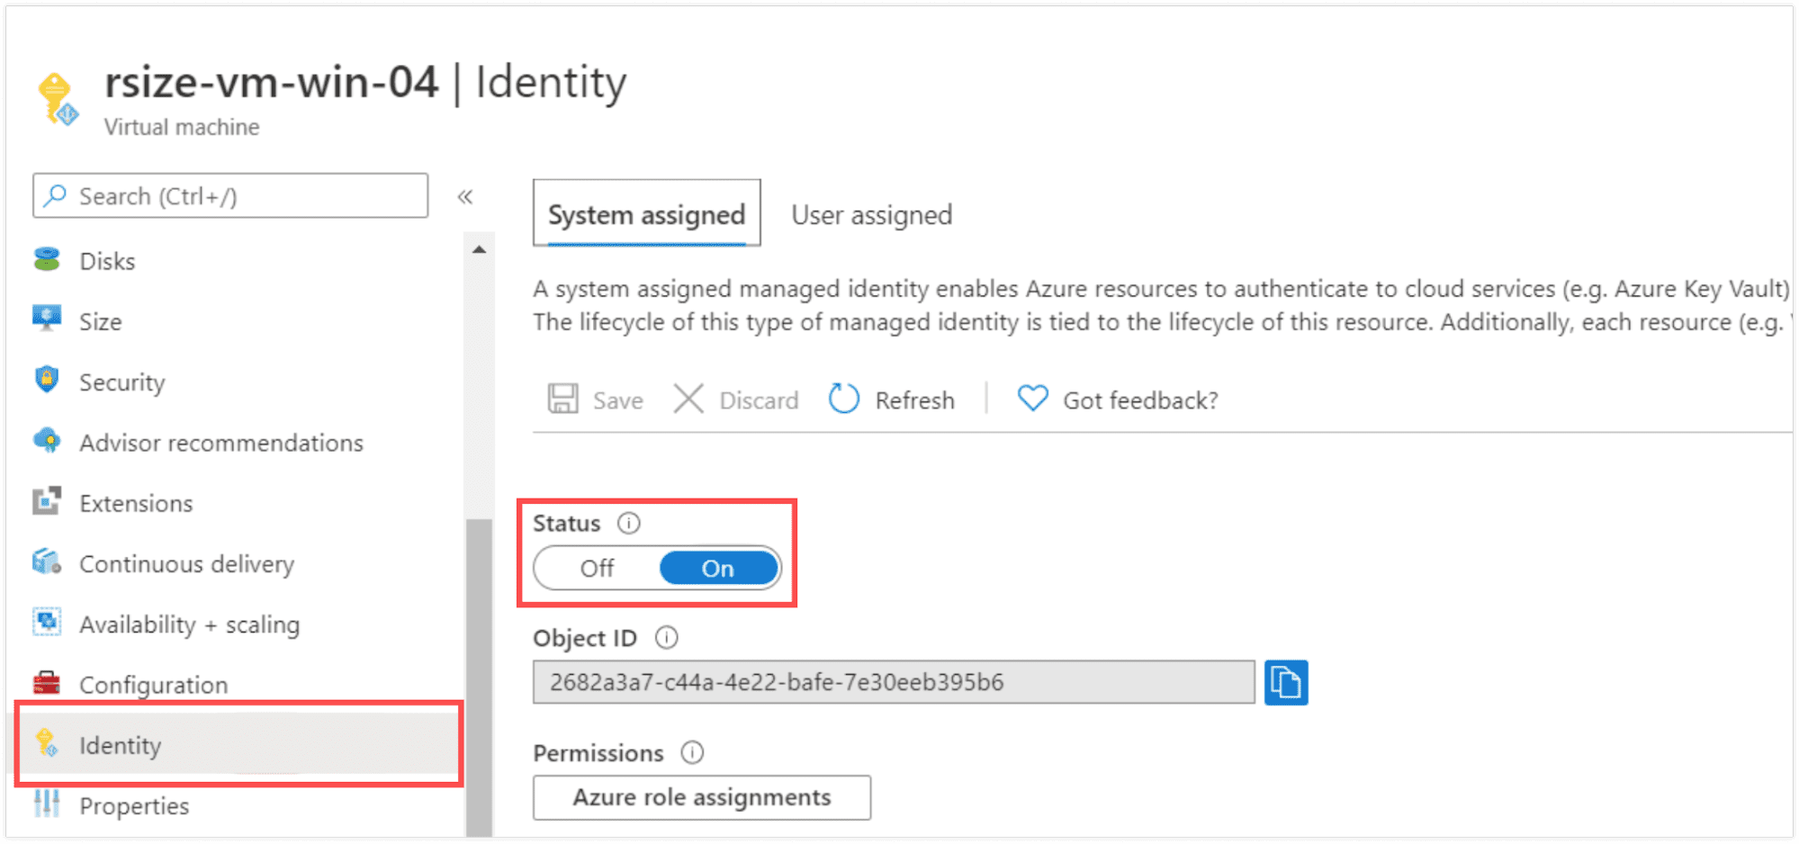Open Advisor recommendations in the menu
The image size is (1799, 844).
(x=220, y=443)
